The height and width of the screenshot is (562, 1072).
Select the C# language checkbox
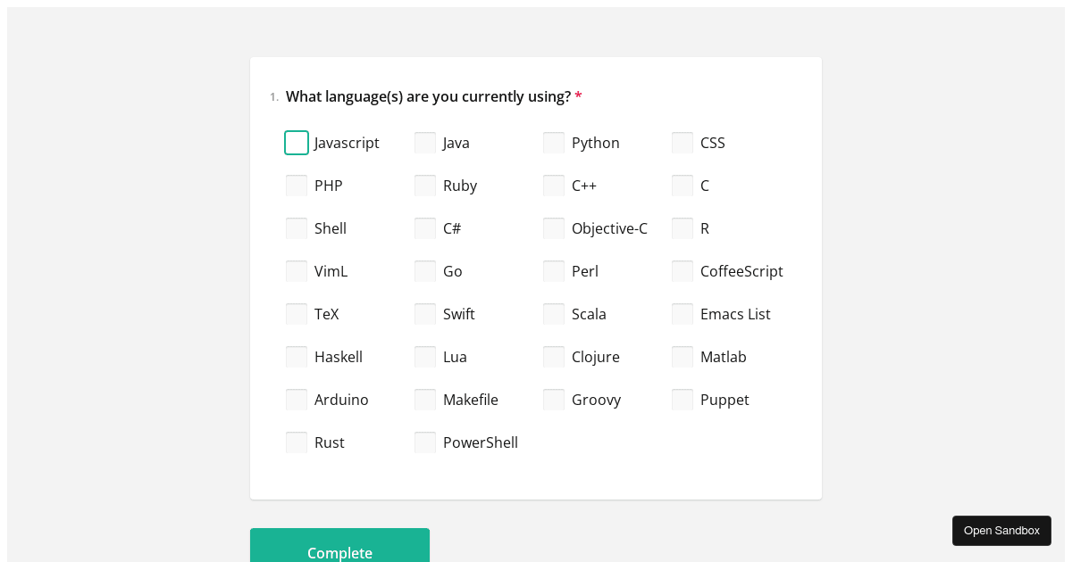(x=425, y=228)
